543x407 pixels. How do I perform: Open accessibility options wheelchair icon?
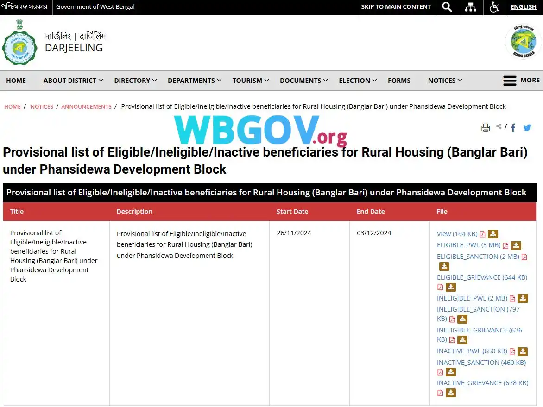pyautogui.click(x=494, y=7)
